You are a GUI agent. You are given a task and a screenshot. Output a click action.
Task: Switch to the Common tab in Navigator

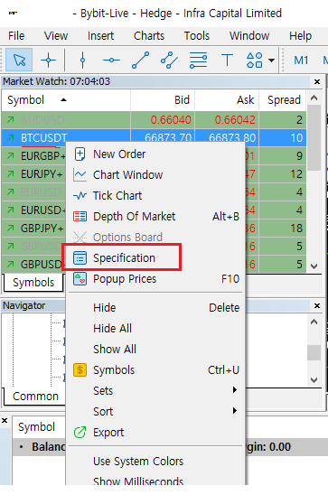click(x=35, y=397)
